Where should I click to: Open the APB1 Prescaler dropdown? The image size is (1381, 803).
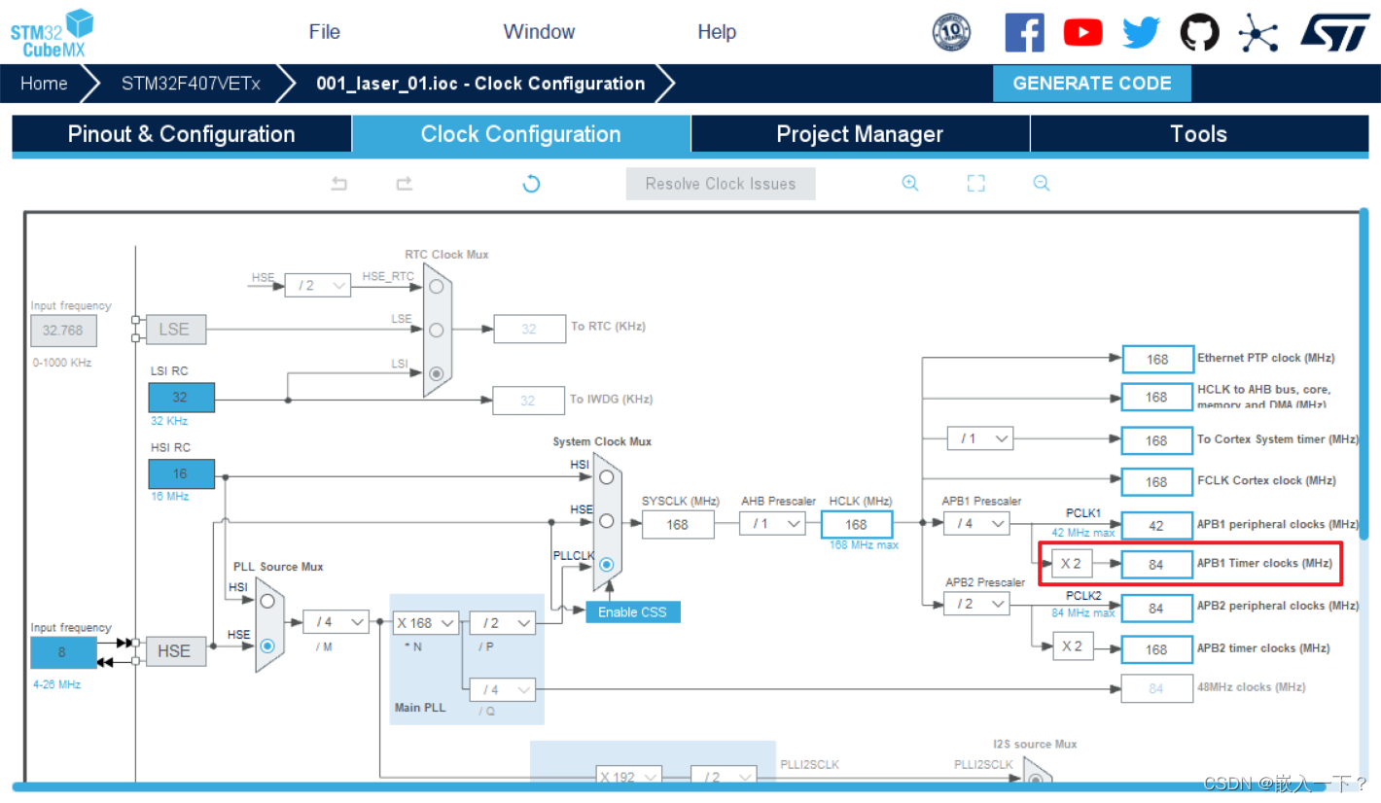[x=976, y=524]
